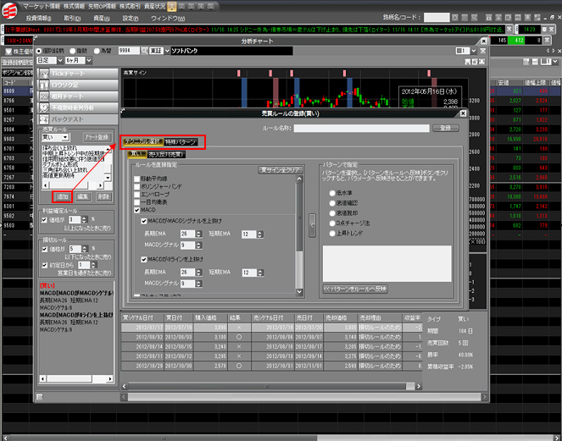Open the 相対チャート view
This screenshot has height=441, width=562.
[78, 96]
